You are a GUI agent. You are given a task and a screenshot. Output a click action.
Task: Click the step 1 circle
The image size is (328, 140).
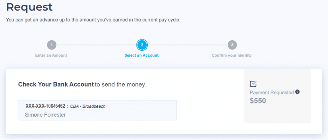(x=52, y=45)
